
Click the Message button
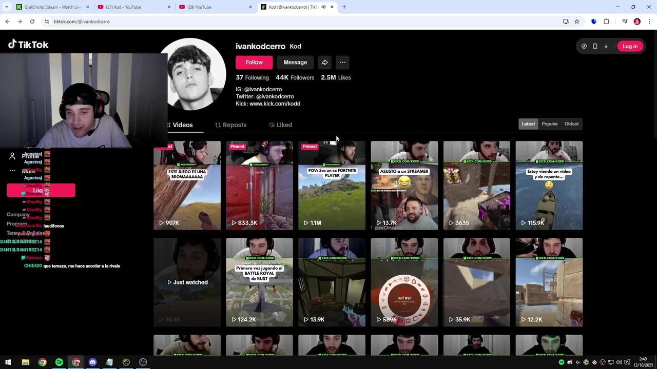pos(295,63)
